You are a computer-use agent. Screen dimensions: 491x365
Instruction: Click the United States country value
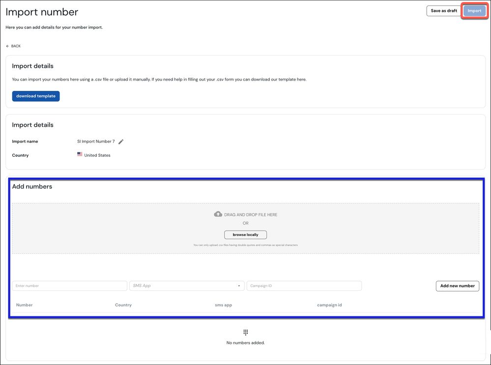coord(97,155)
